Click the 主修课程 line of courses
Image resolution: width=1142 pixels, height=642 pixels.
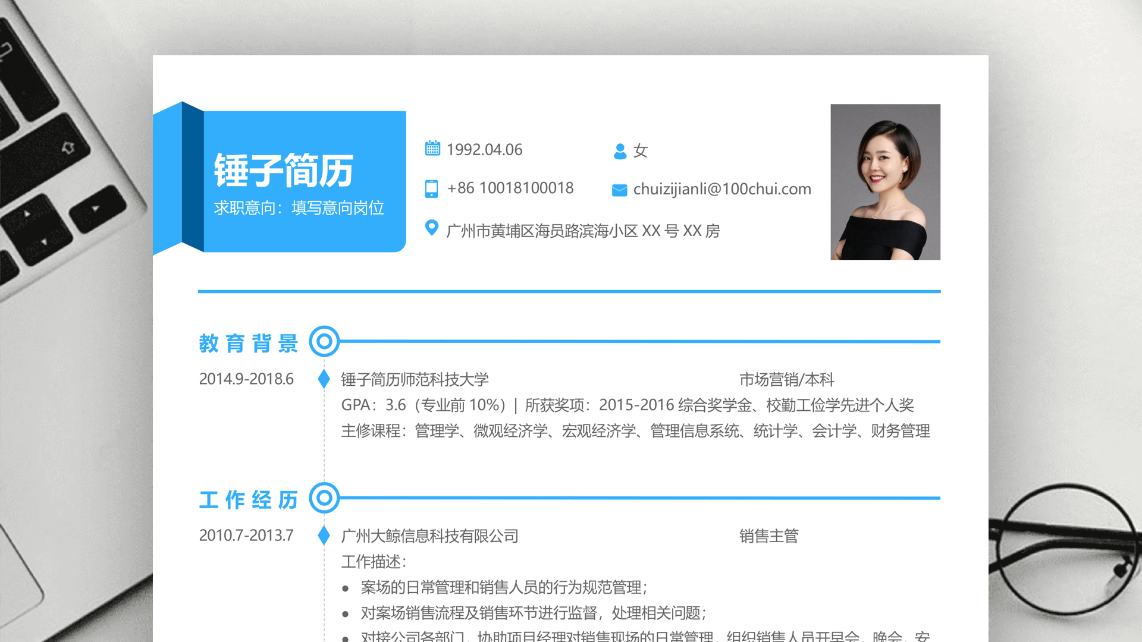coord(635,431)
